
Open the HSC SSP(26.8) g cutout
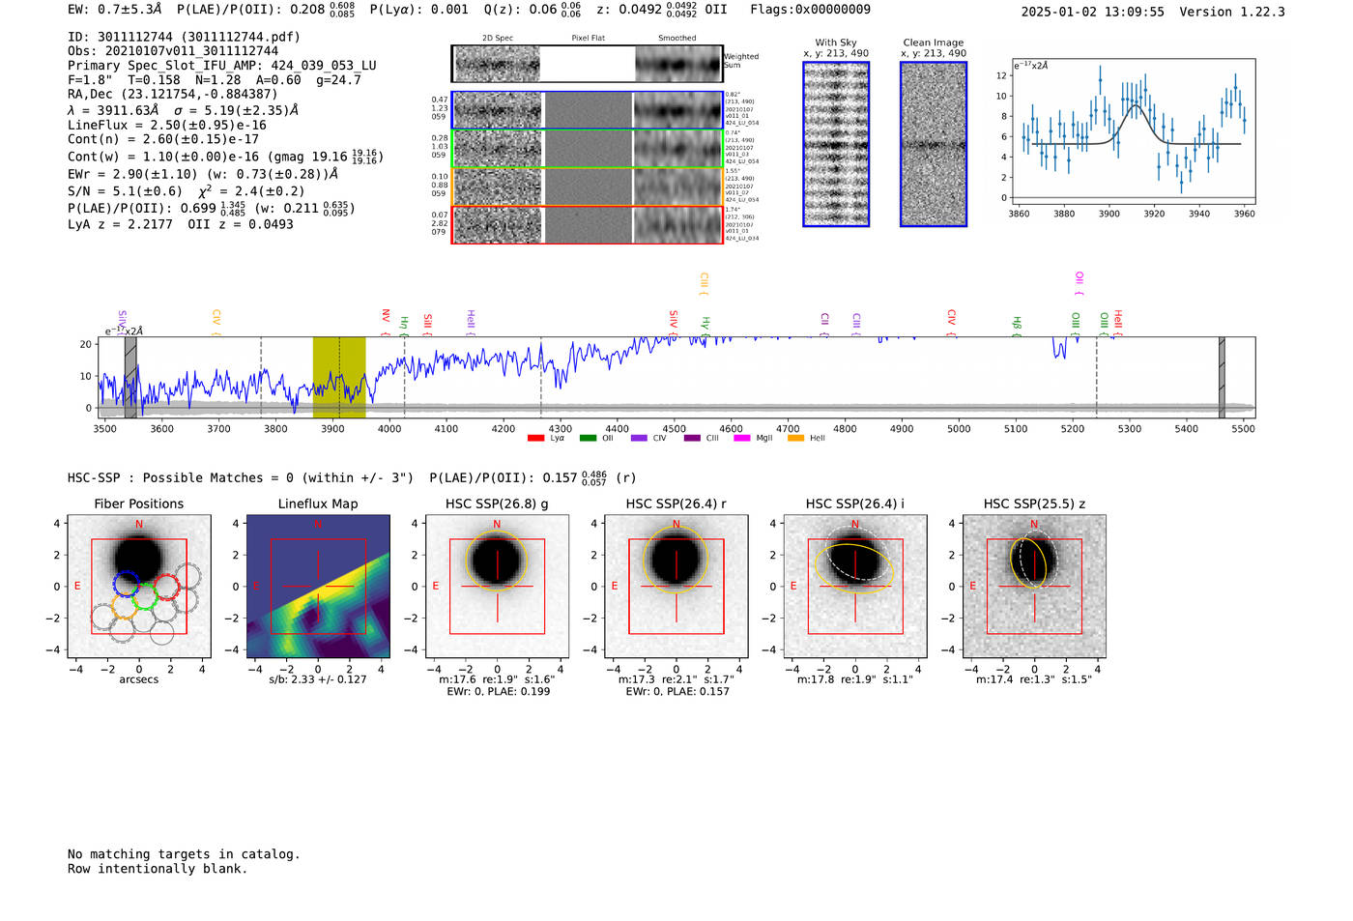(x=497, y=586)
